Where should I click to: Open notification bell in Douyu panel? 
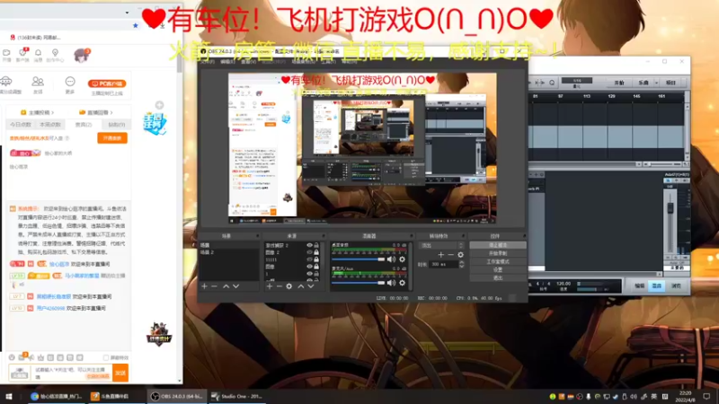tap(38, 53)
